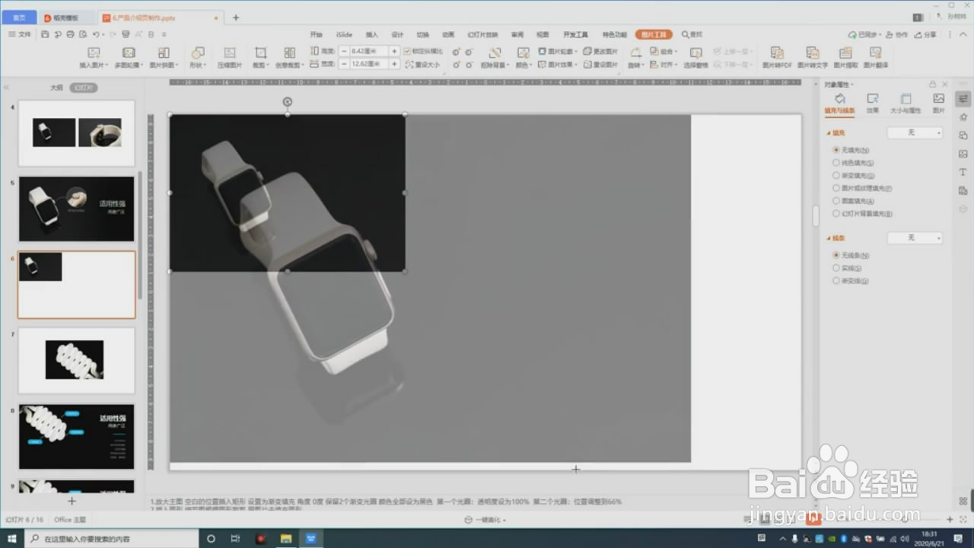Open the File (文件) menu
Image resolution: width=974 pixels, height=548 pixels.
(21, 34)
